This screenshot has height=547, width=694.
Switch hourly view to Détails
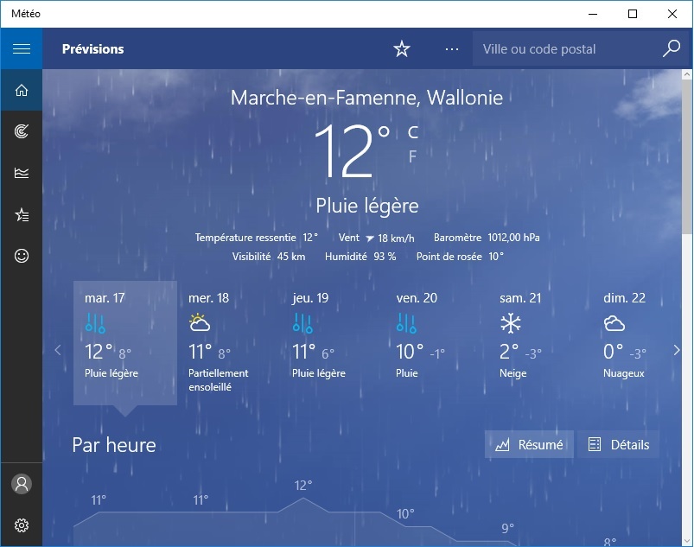(x=618, y=444)
